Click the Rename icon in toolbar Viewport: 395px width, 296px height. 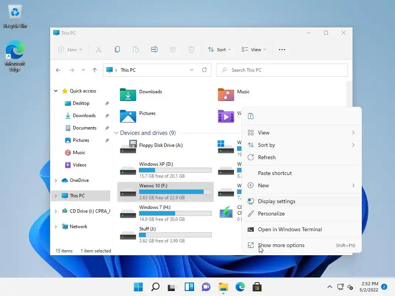[154, 50]
